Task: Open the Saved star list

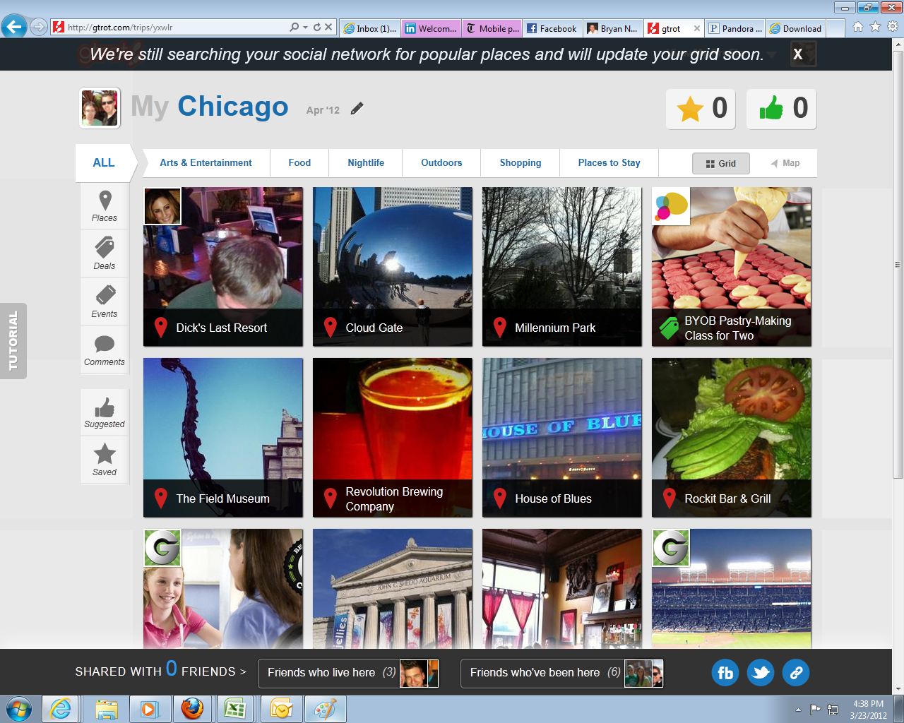Action: [x=105, y=460]
